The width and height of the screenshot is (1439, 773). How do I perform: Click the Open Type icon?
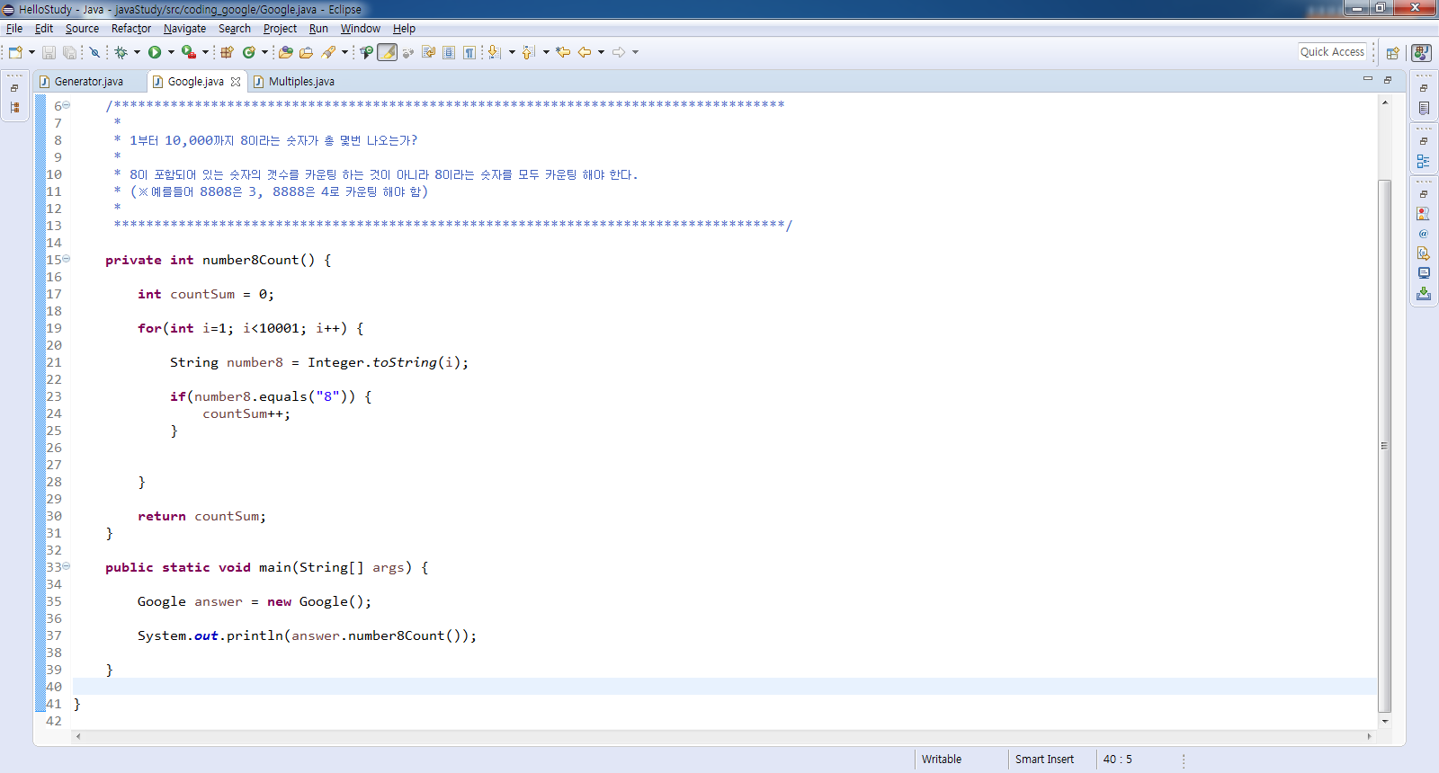tap(286, 52)
